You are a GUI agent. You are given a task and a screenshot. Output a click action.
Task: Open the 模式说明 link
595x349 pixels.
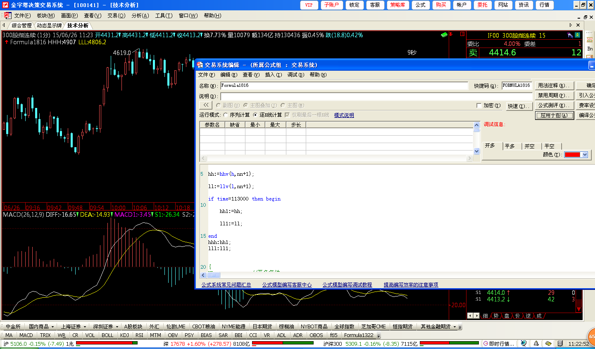tap(344, 115)
